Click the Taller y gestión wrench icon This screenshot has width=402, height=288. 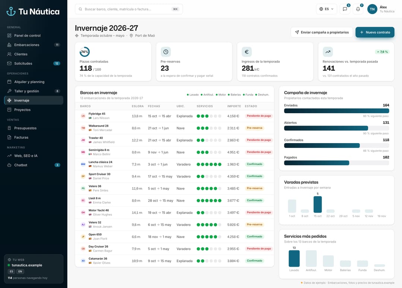pyautogui.click(x=9, y=91)
